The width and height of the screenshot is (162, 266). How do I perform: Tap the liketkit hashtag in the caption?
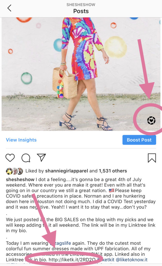106,260
